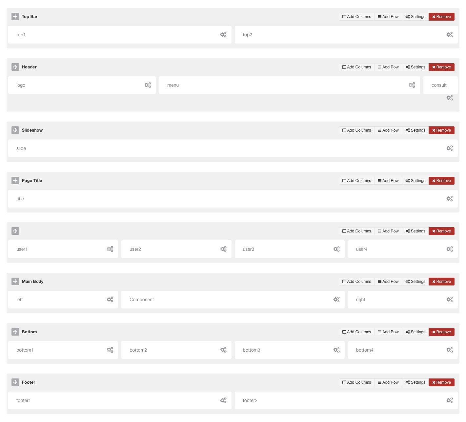Open gear settings for footer2 column
Screen dimensions: 466x422
(450, 400)
